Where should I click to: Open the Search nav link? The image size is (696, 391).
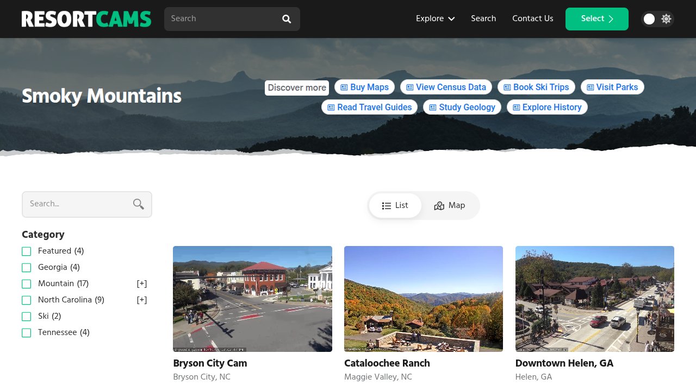click(483, 18)
